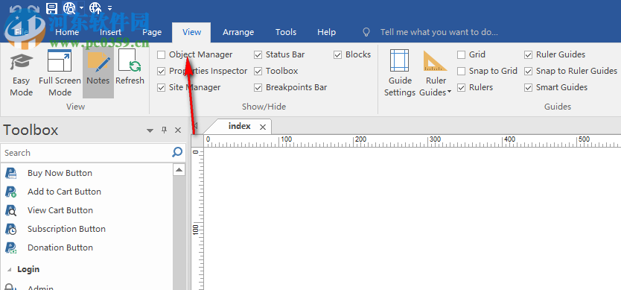The height and width of the screenshot is (290, 621).
Task: Toggle the Notes button
Action: pyautogui.click(x=98, y=72)
